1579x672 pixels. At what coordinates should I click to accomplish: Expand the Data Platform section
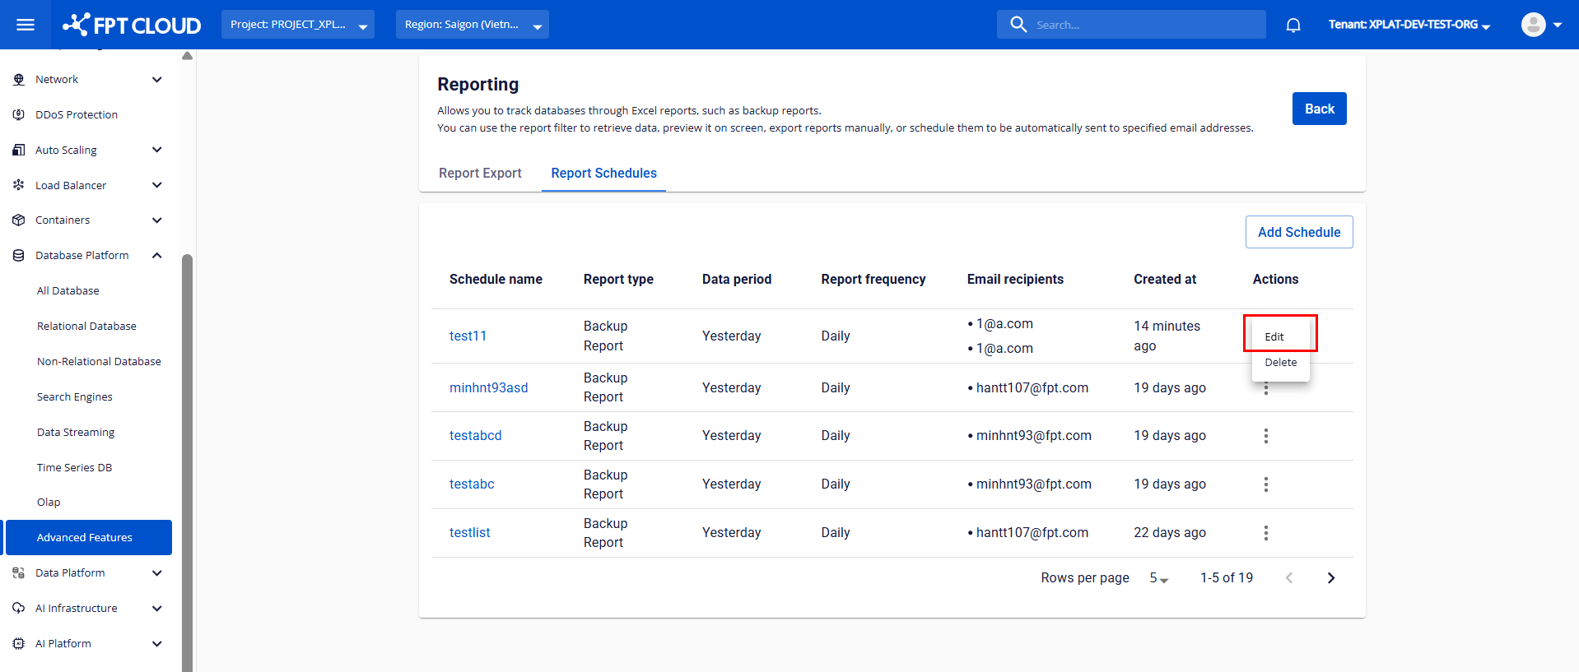click(157, 573)
